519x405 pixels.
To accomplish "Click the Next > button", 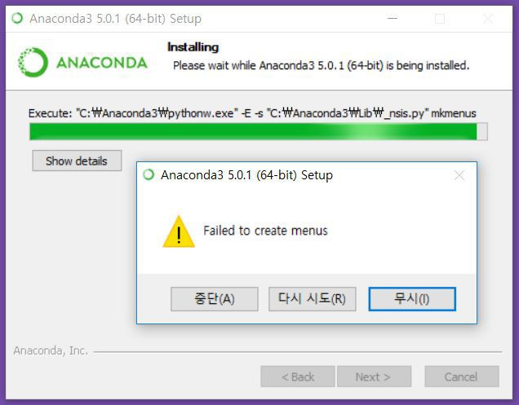I will [x=374, y=376].
